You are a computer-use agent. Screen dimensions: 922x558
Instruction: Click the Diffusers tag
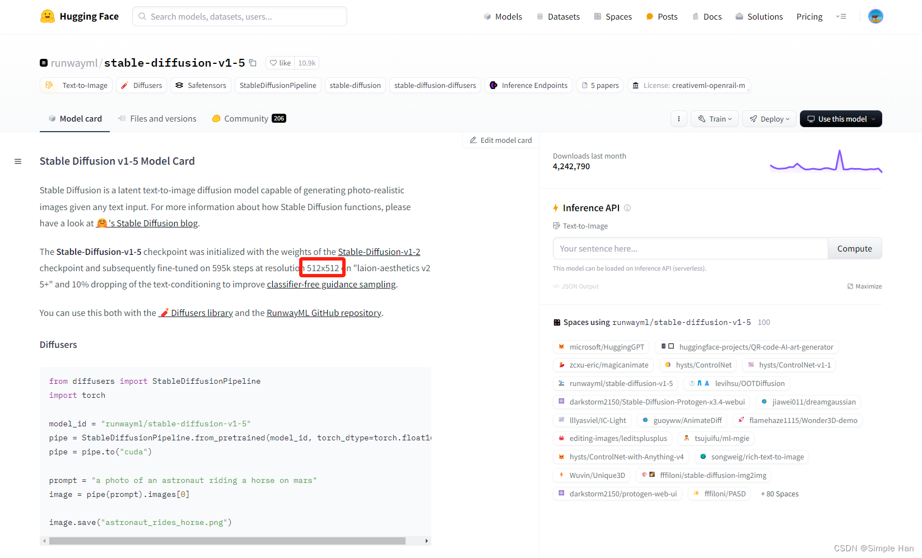tap(142, 85)
